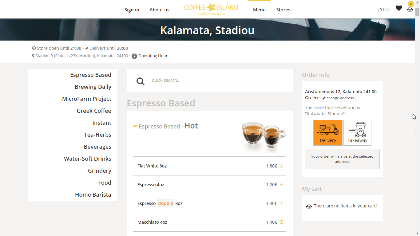Open Grindery category
The height and width of the screenshot is (236, 420).
click(x=100, y=171)
